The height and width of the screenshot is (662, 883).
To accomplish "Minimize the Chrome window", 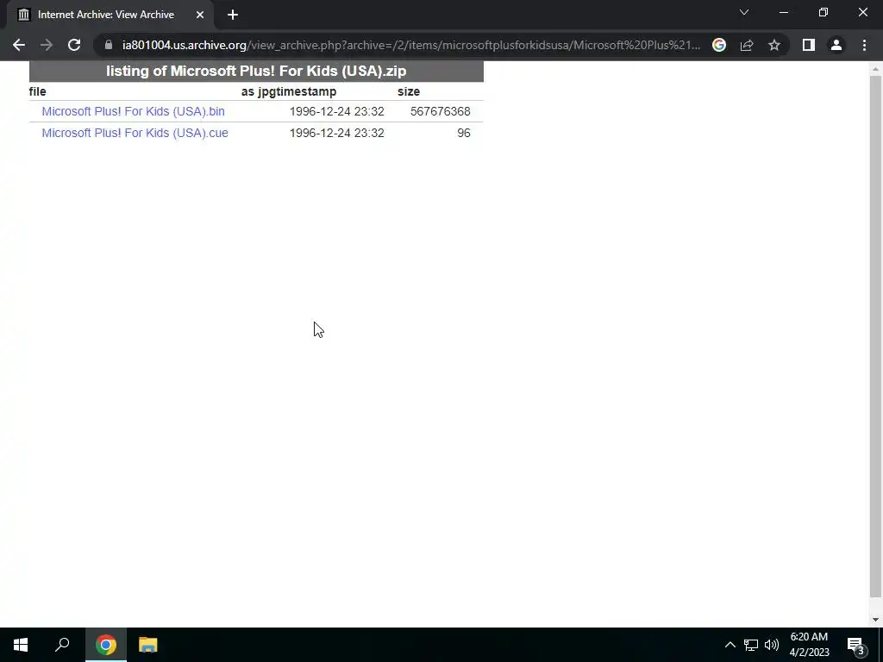I will [x=784, y=12].
